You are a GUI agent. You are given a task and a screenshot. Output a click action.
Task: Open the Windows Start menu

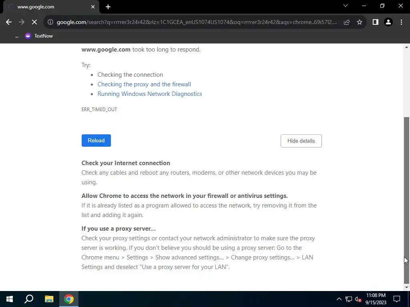point(10,299)
